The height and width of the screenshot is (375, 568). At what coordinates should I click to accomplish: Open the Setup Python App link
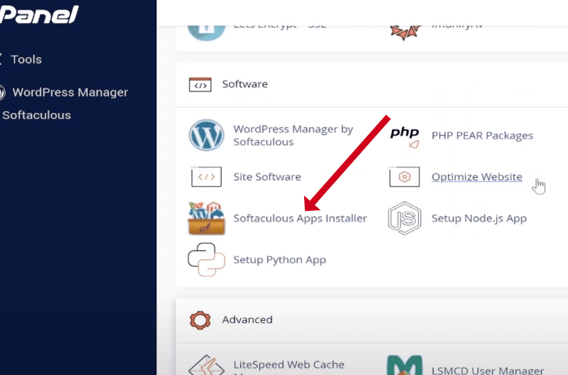click(280, 260)
